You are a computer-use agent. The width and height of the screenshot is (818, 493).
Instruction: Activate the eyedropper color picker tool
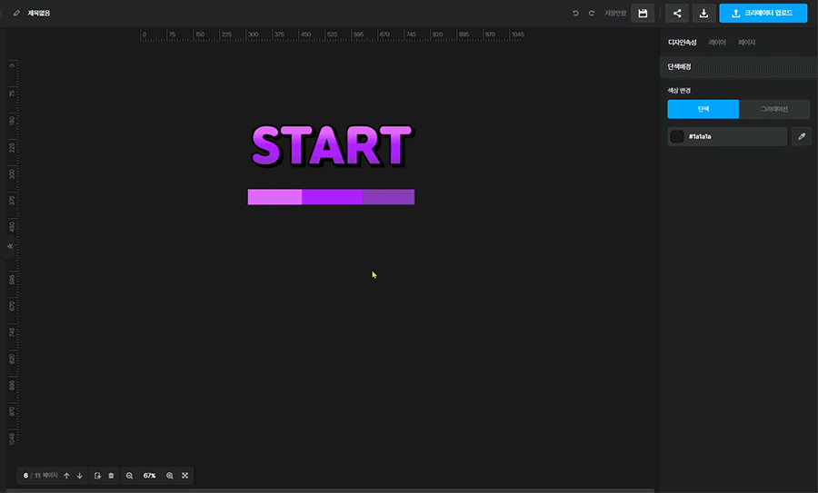pos(801,136)
